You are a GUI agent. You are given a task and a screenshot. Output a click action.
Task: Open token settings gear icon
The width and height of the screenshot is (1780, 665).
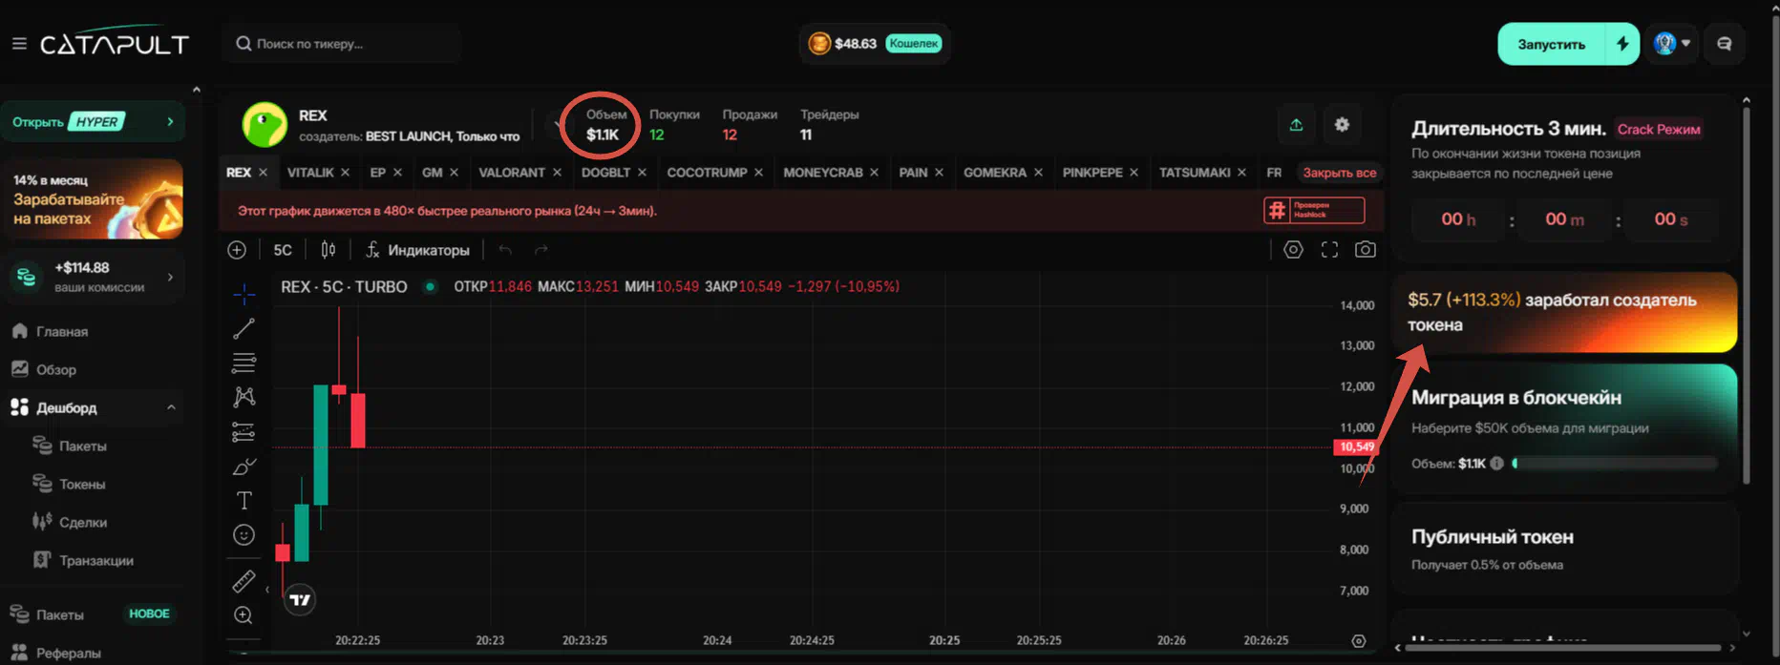click(x=1342, y=125)
